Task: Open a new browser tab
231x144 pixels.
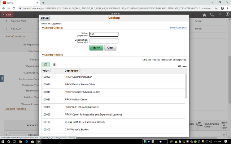Action: [x=43, y=3]
